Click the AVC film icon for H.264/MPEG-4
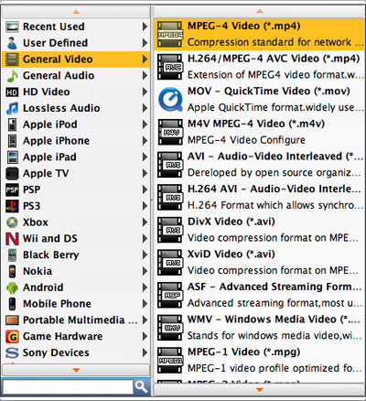The width and height of the screenshot is (366, 401). 170,67
